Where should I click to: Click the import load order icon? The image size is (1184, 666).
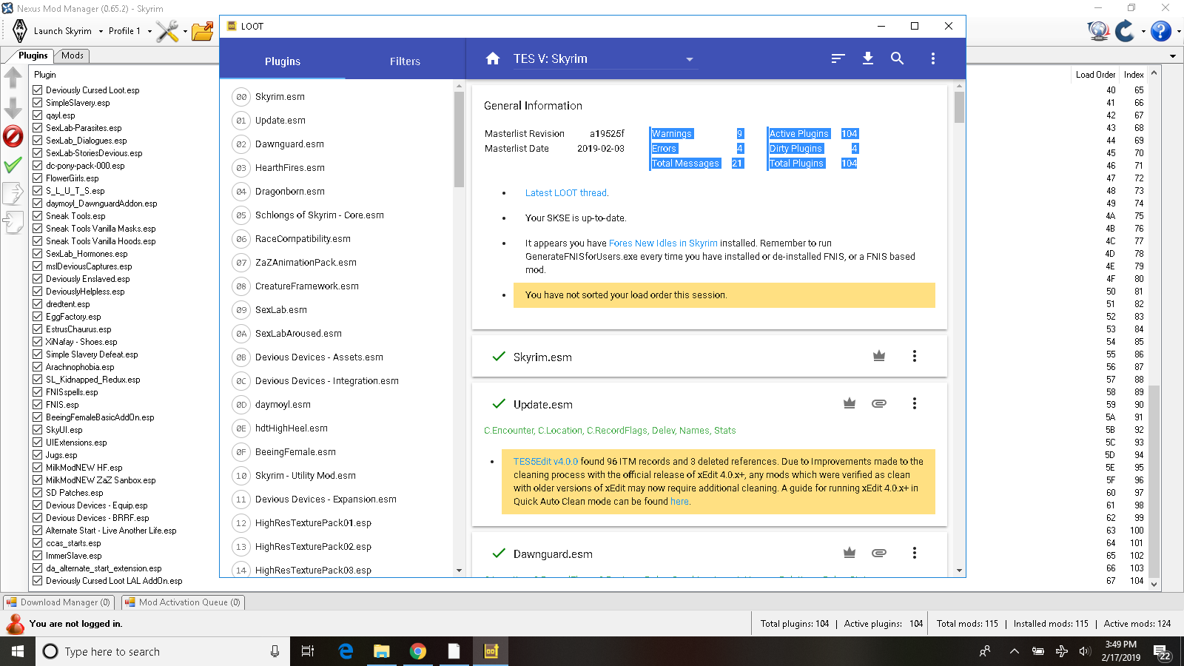coord(13,222)
